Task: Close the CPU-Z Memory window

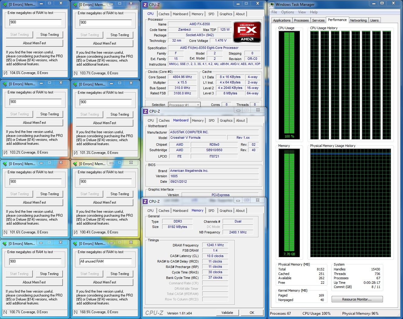Action: [257, 200]
